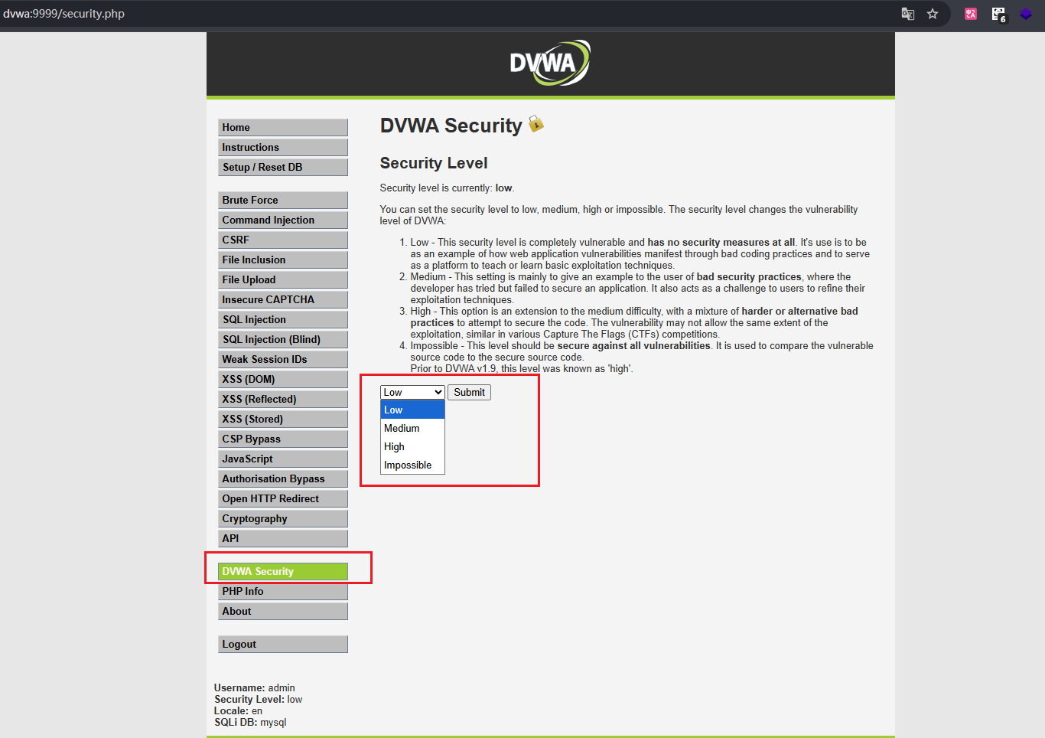This screenshot has width=1045, height=738.
Task: Open the purple layered-stack extension icon
Action: 1026,14
